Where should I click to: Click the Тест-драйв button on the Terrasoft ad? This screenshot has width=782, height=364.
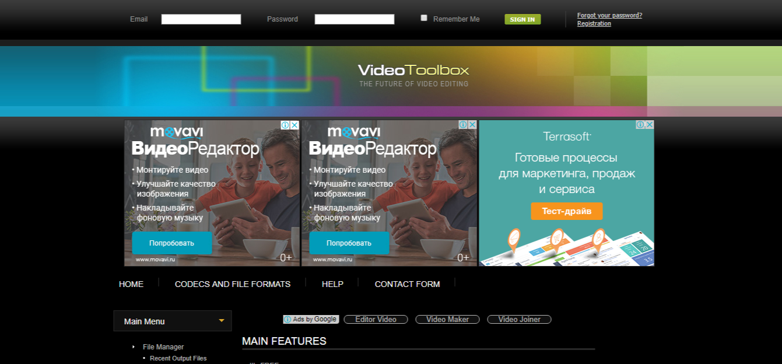tap(566, 211)
